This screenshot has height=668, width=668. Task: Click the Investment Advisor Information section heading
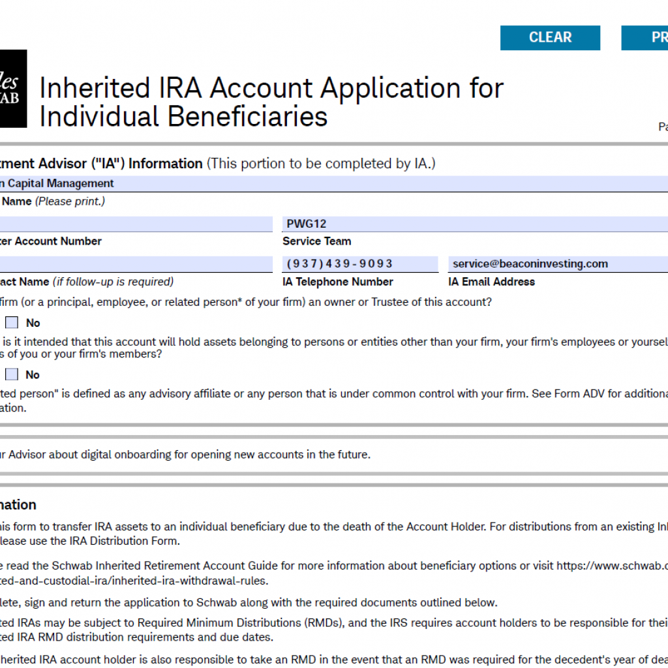click(x=101, y=164)
